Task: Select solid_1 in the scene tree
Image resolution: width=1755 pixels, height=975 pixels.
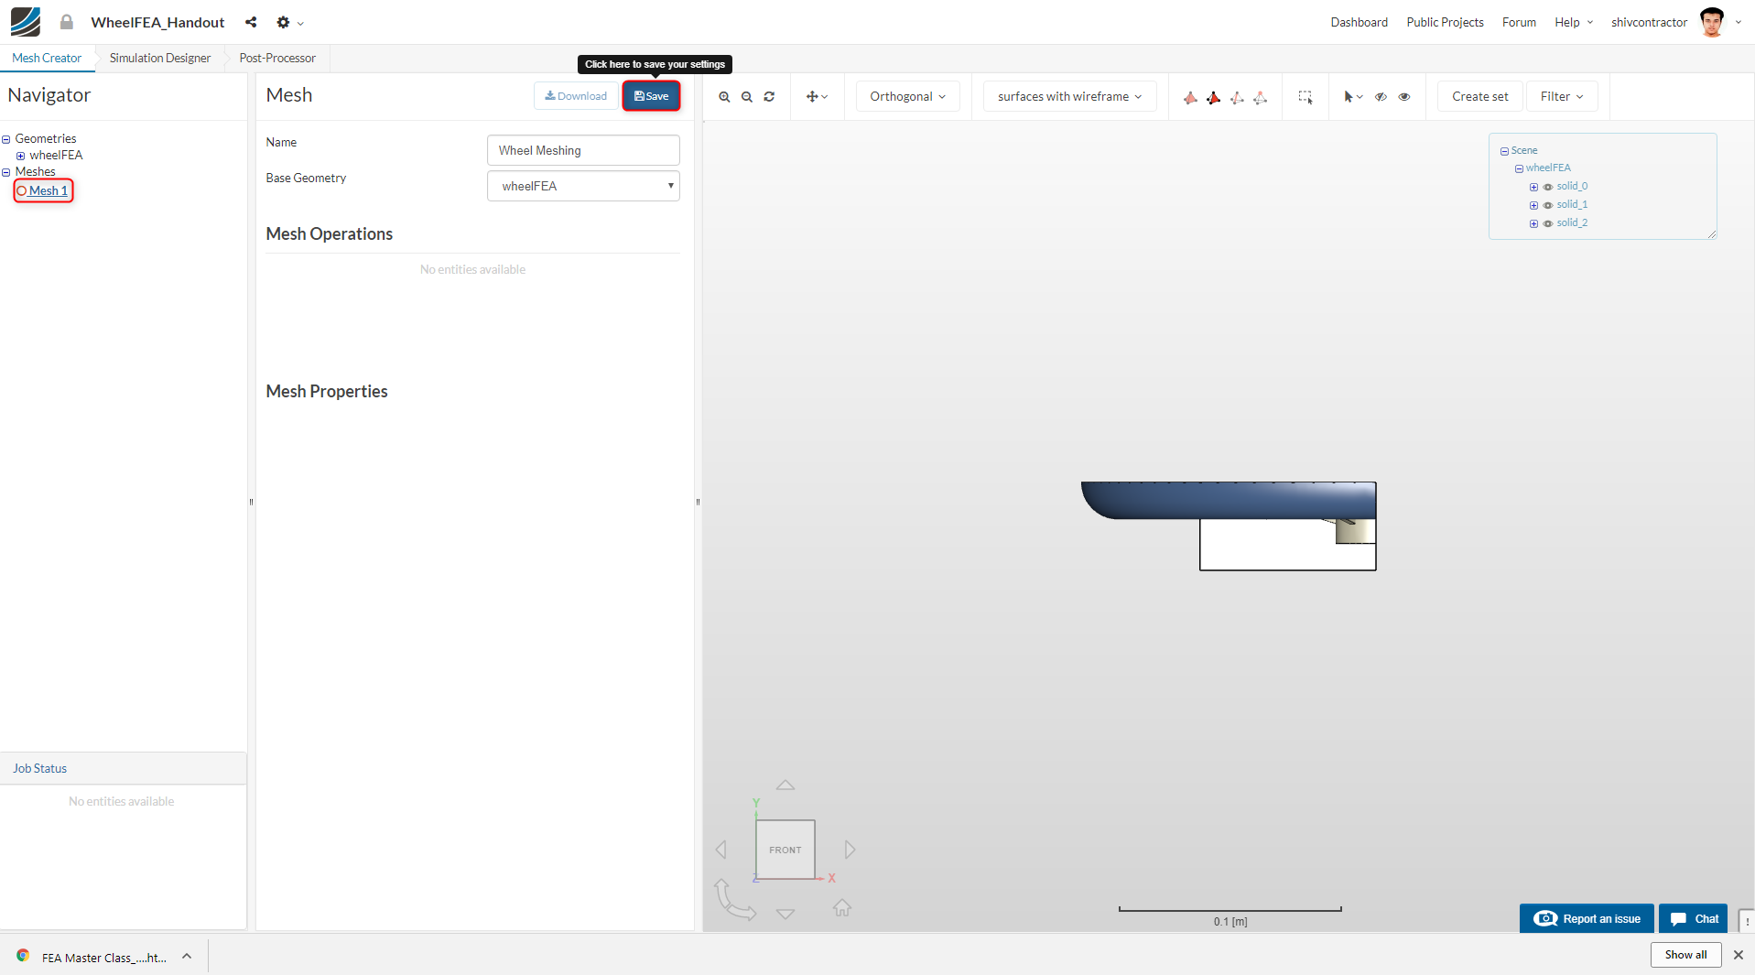Action: [1572, 204]
